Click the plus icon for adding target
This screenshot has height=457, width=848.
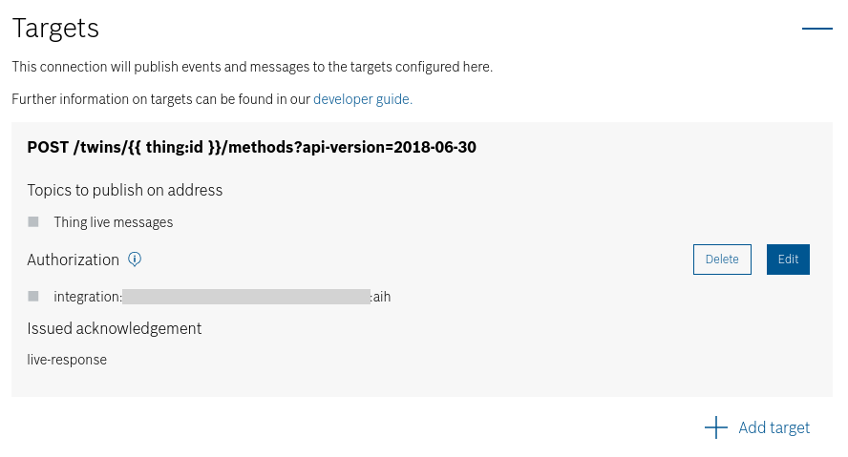point(716,427)
